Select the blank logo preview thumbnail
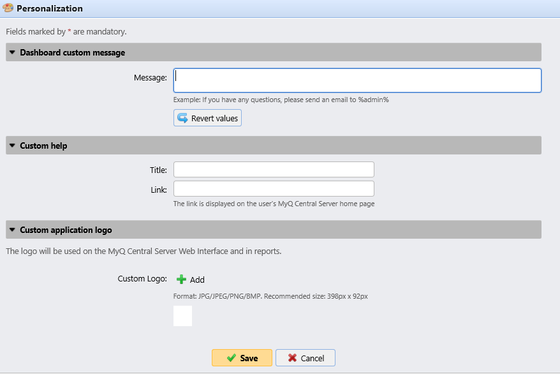The width and height of the screenshot is (560, 374). [182, 315]
